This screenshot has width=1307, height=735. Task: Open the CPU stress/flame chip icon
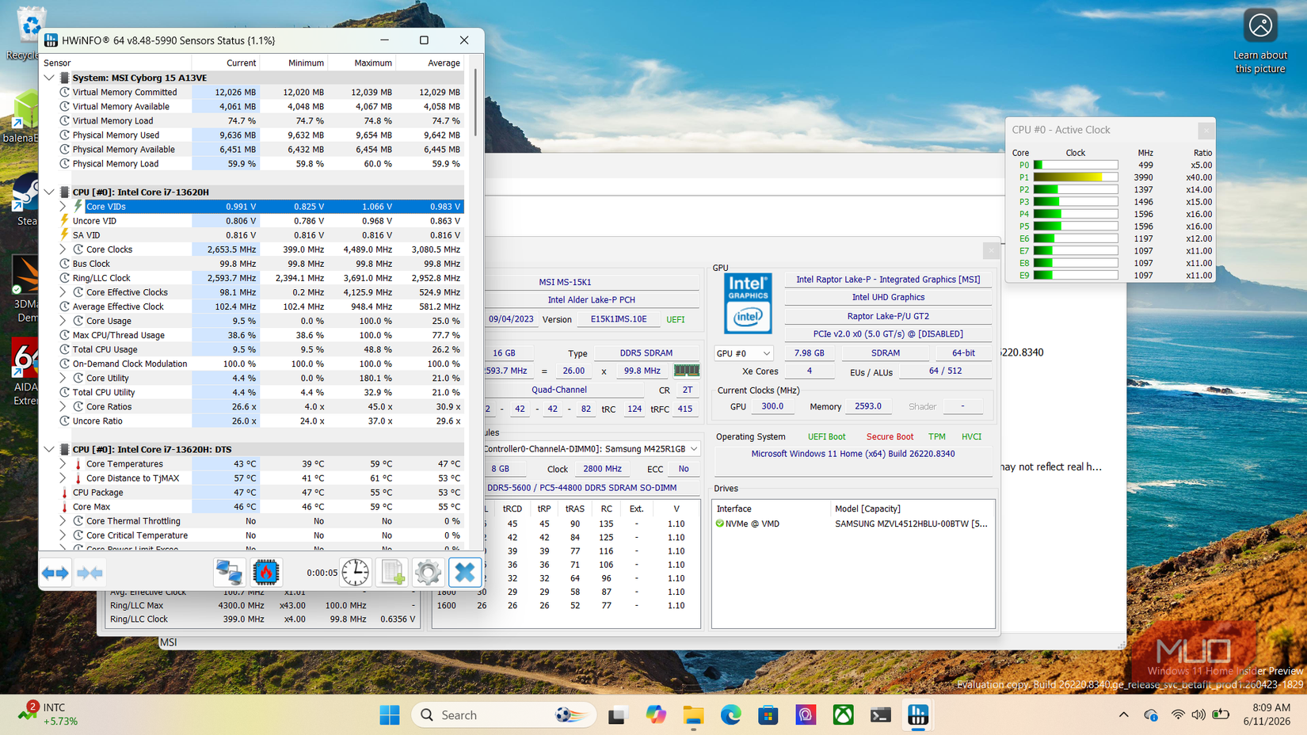tap(266, 572)
